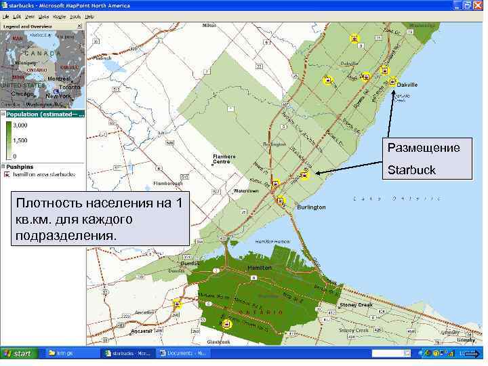The height and width of the screenshot is (366, 488).
Task: Click the Windows start button
Action: 19,354
